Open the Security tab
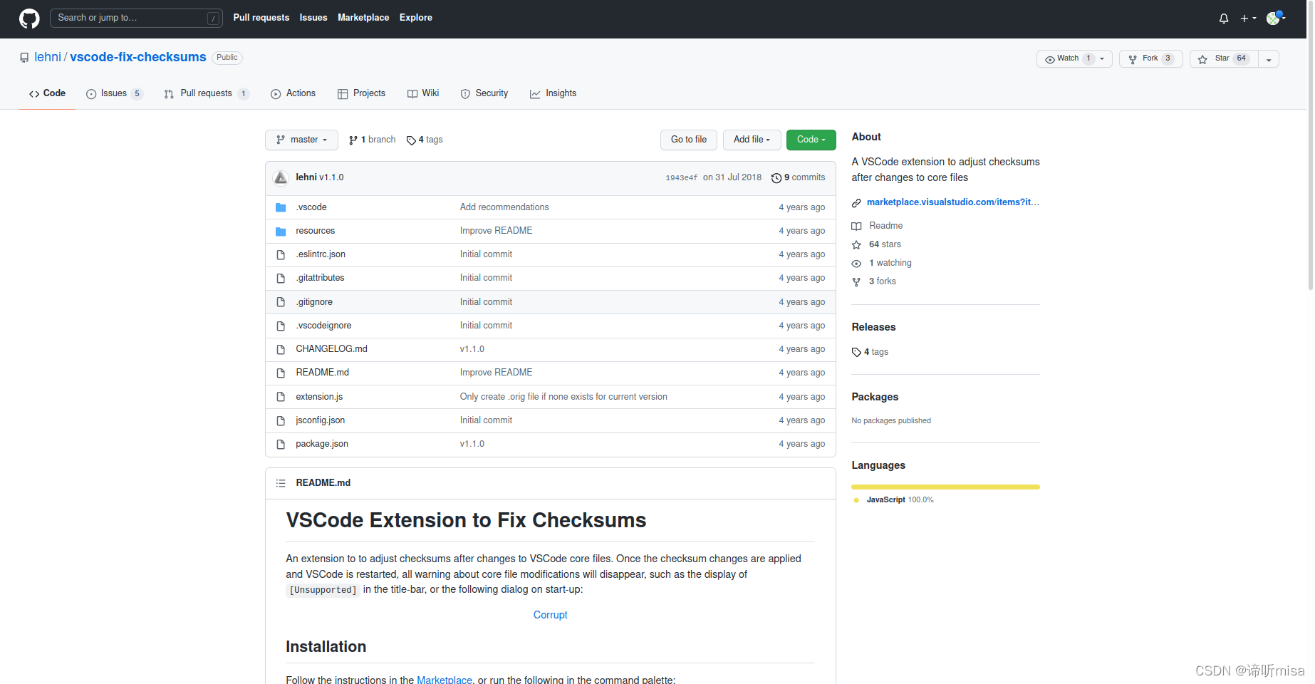This screenshot has width=1315, height=684. point(484,93)
